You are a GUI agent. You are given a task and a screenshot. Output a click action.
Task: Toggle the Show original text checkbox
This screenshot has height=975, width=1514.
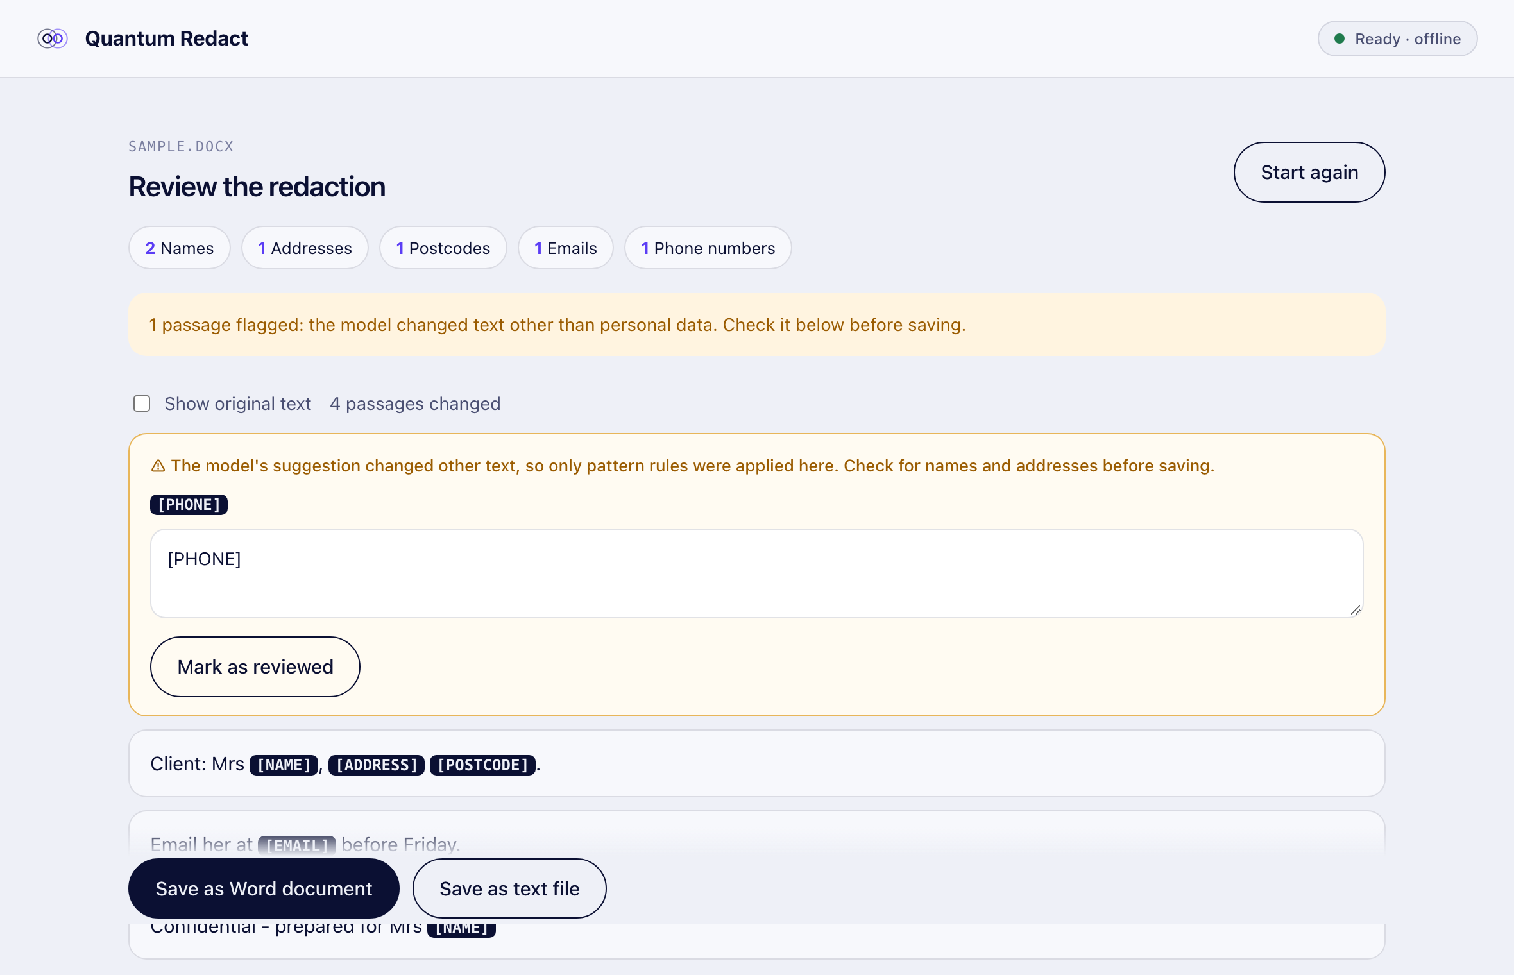[x=142, y=403]
